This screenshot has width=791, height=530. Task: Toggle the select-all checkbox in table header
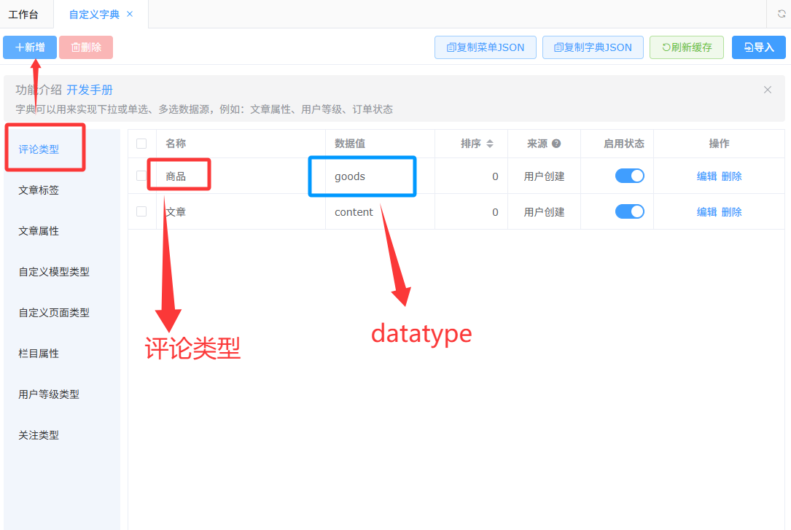141,144
